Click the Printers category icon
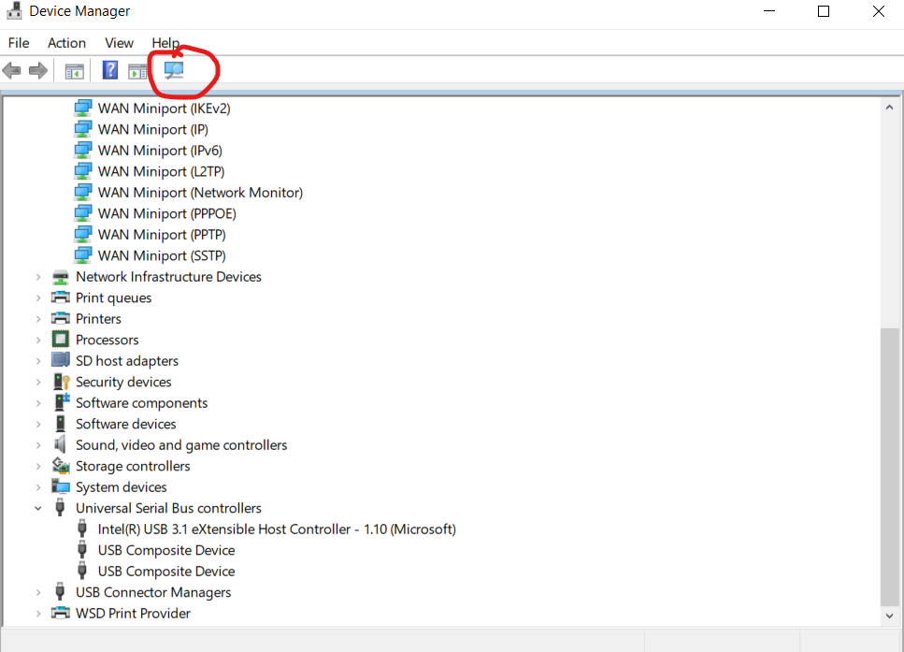Screen dimensions: 904x652 click(61, 318)
